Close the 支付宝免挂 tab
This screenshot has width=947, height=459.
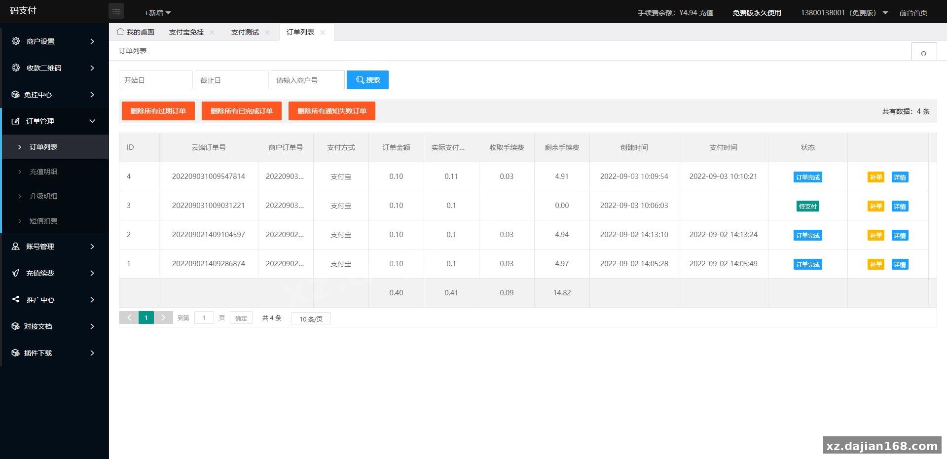tap(212, 32)
